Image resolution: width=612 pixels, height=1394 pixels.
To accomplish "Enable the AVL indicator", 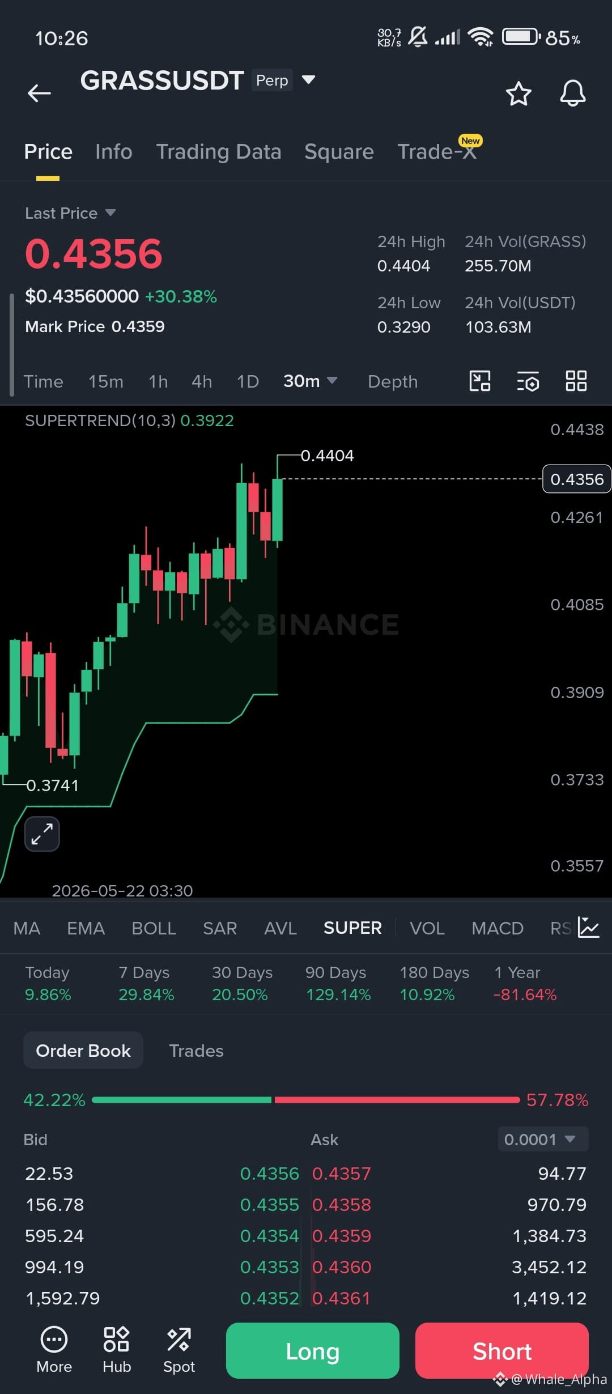I will 280,928.
